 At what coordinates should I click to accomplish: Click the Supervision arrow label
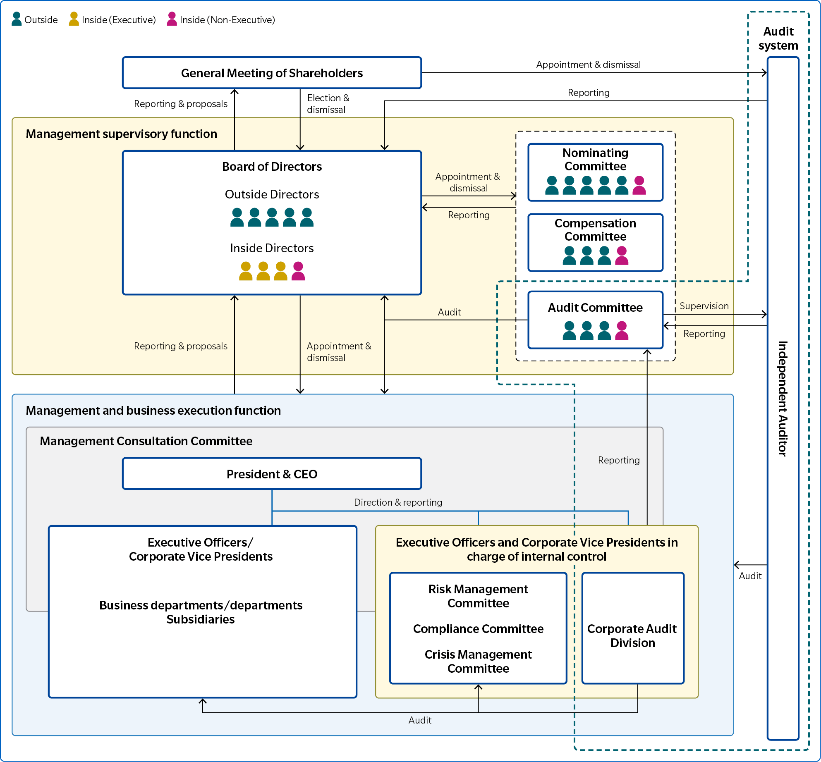click(704, 306)
